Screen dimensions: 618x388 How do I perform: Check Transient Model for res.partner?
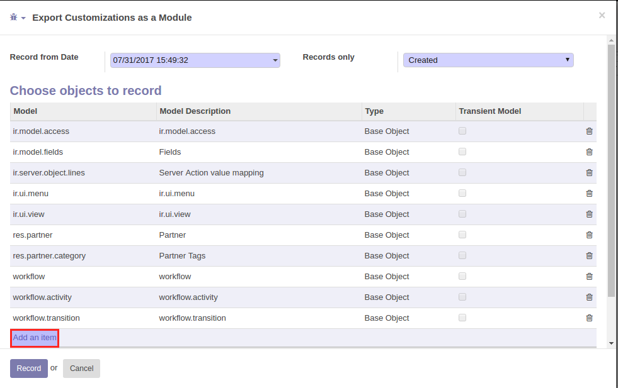[462, 235]
